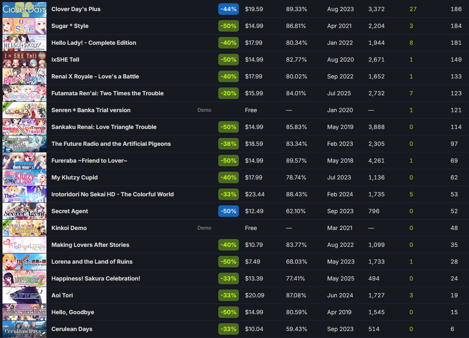
Task: Click the Kinkoi Demo thumbnail
Action: pyautogui.click(x=25, y=228)
